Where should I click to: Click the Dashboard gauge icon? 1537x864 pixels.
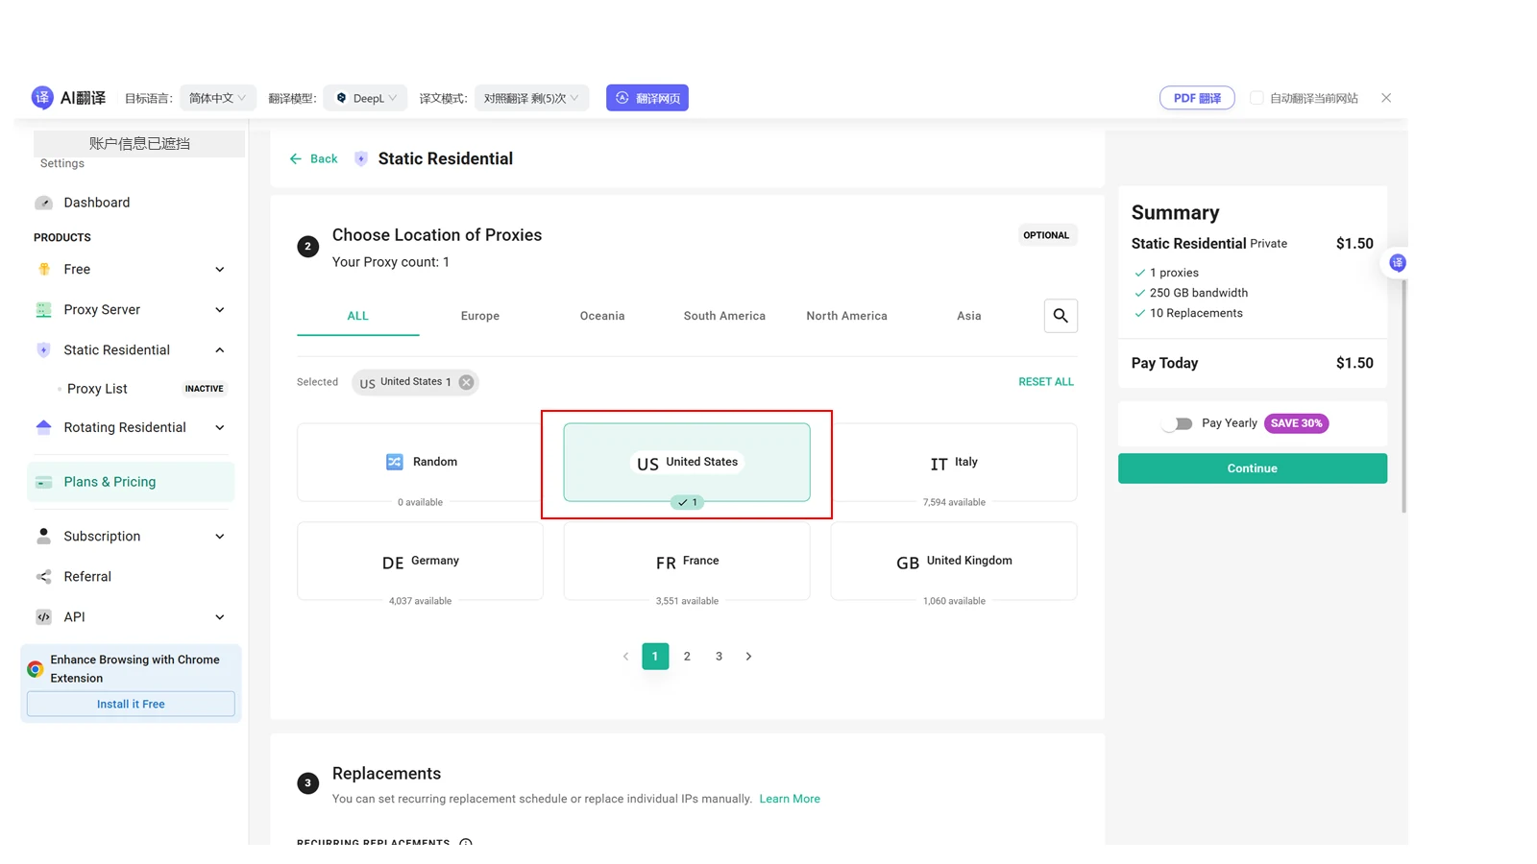(43, 203)
